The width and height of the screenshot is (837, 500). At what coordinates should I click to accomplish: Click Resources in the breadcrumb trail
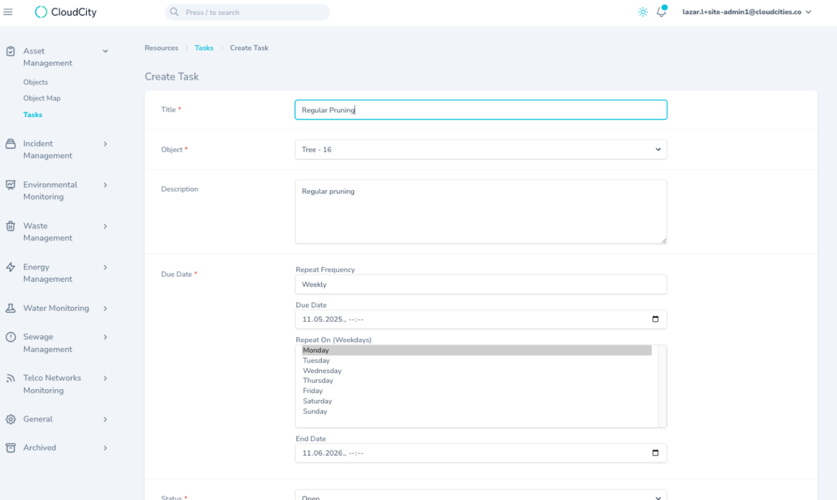click(161, 47)
